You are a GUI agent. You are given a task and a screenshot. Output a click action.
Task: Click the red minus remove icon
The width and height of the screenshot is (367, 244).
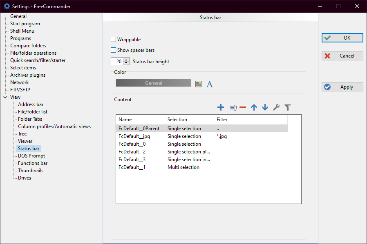coord(243,107)
